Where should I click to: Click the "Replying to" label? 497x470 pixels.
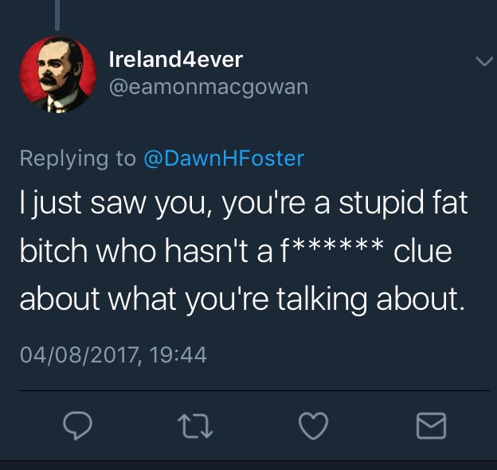click(x=78, y=159)
